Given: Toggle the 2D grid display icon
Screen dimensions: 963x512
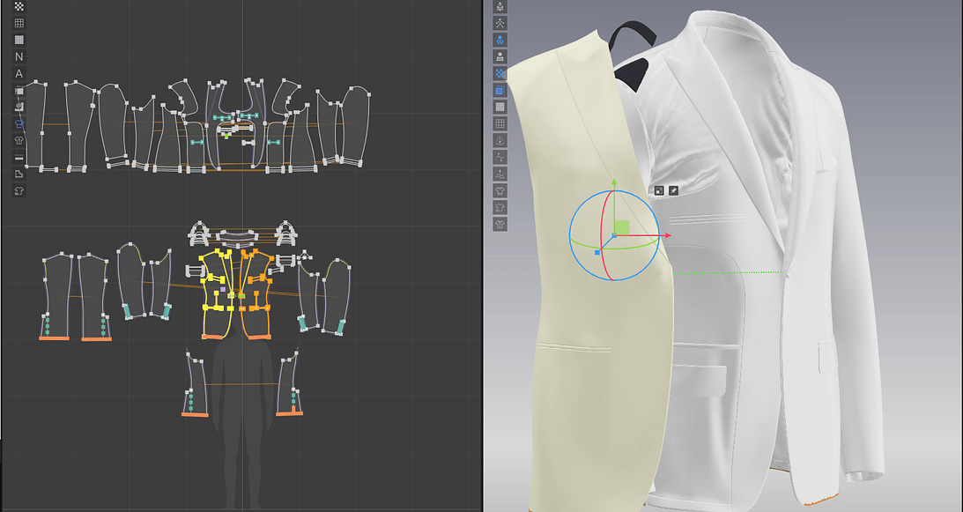Looking at the screenshot, I should pyautogui.click(x=18, y=23).
